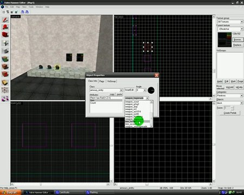Open the Edit menu
Image resolution: width=244 pixels, height=195 pixels.
coord(12,7)
